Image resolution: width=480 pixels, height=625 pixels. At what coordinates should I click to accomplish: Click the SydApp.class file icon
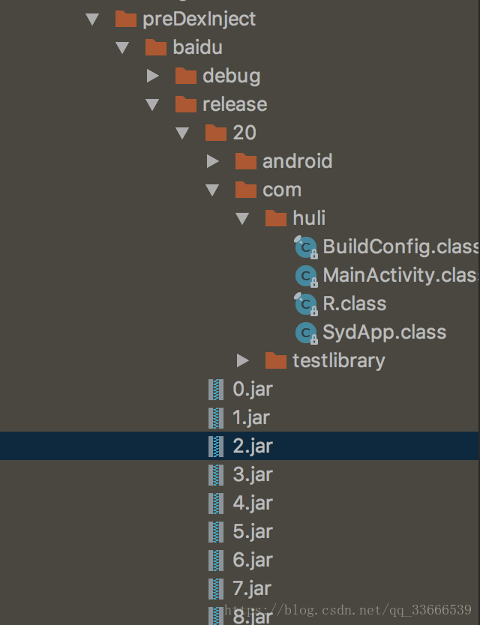pyautogui.click(x=306, y=333)
